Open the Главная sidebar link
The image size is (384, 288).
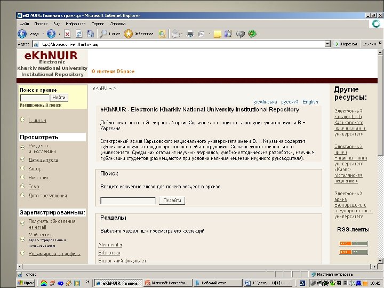[37, 120]
